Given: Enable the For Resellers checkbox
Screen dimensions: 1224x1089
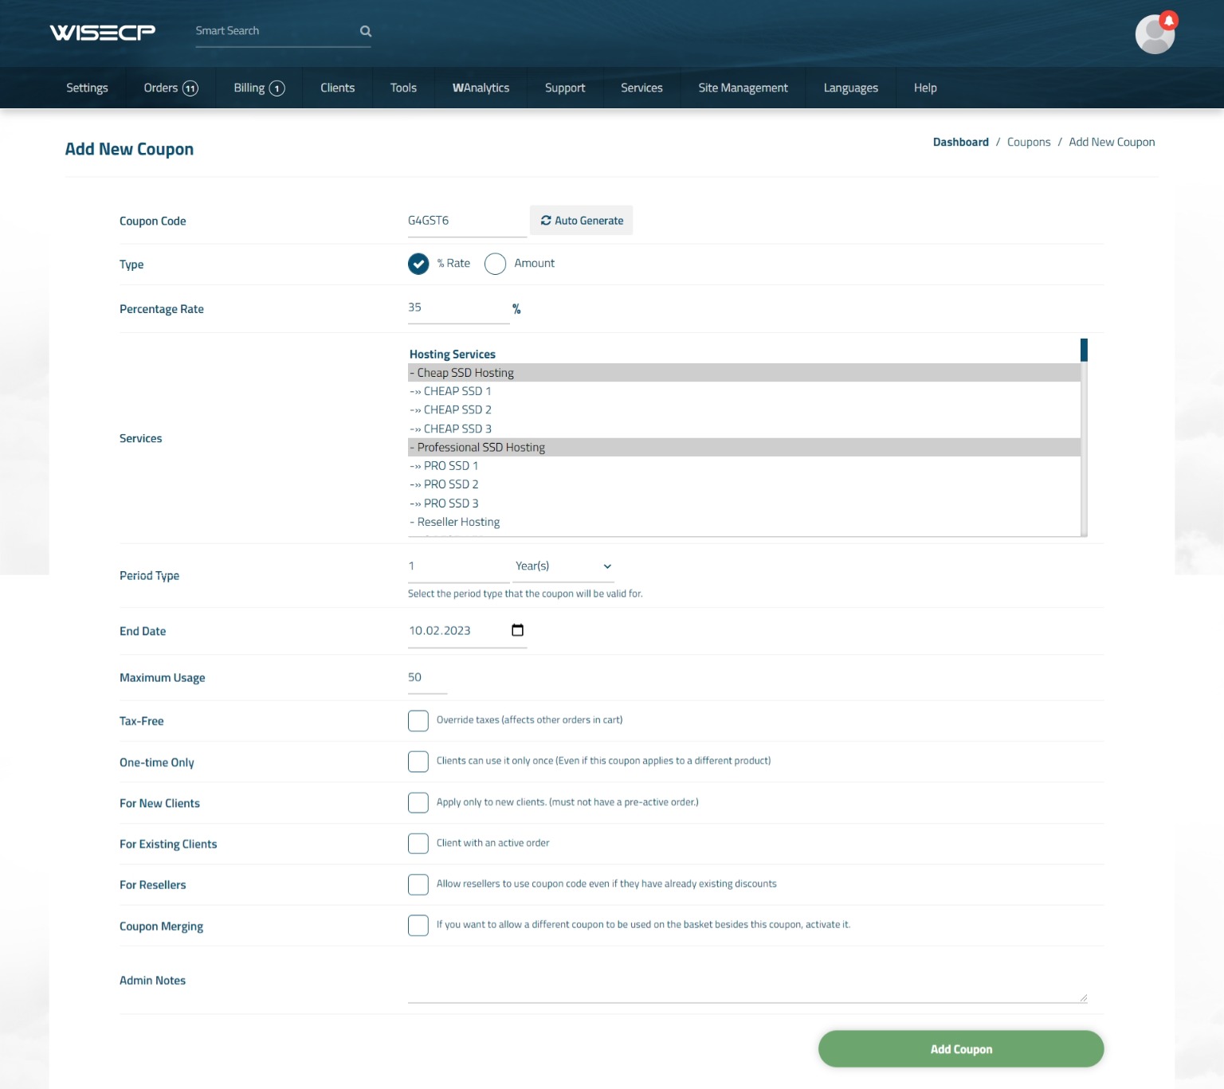Looking at the screenshot, I should click(418, 884).
